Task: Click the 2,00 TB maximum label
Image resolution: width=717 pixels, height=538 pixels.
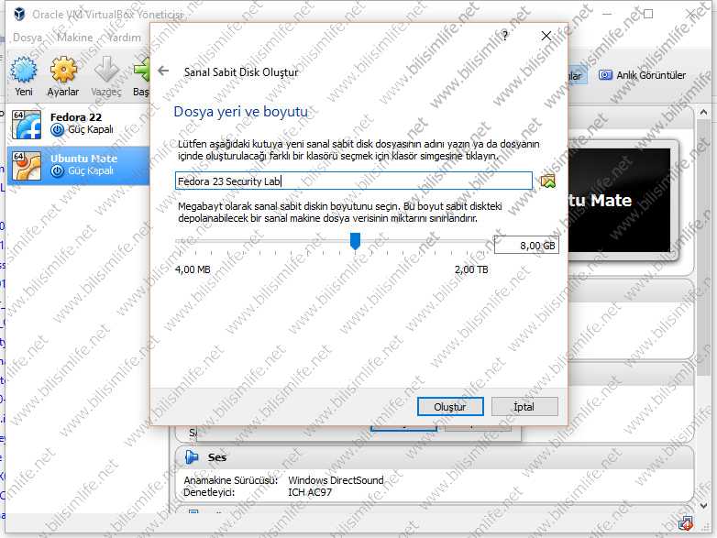Action: tap(471, 269)
